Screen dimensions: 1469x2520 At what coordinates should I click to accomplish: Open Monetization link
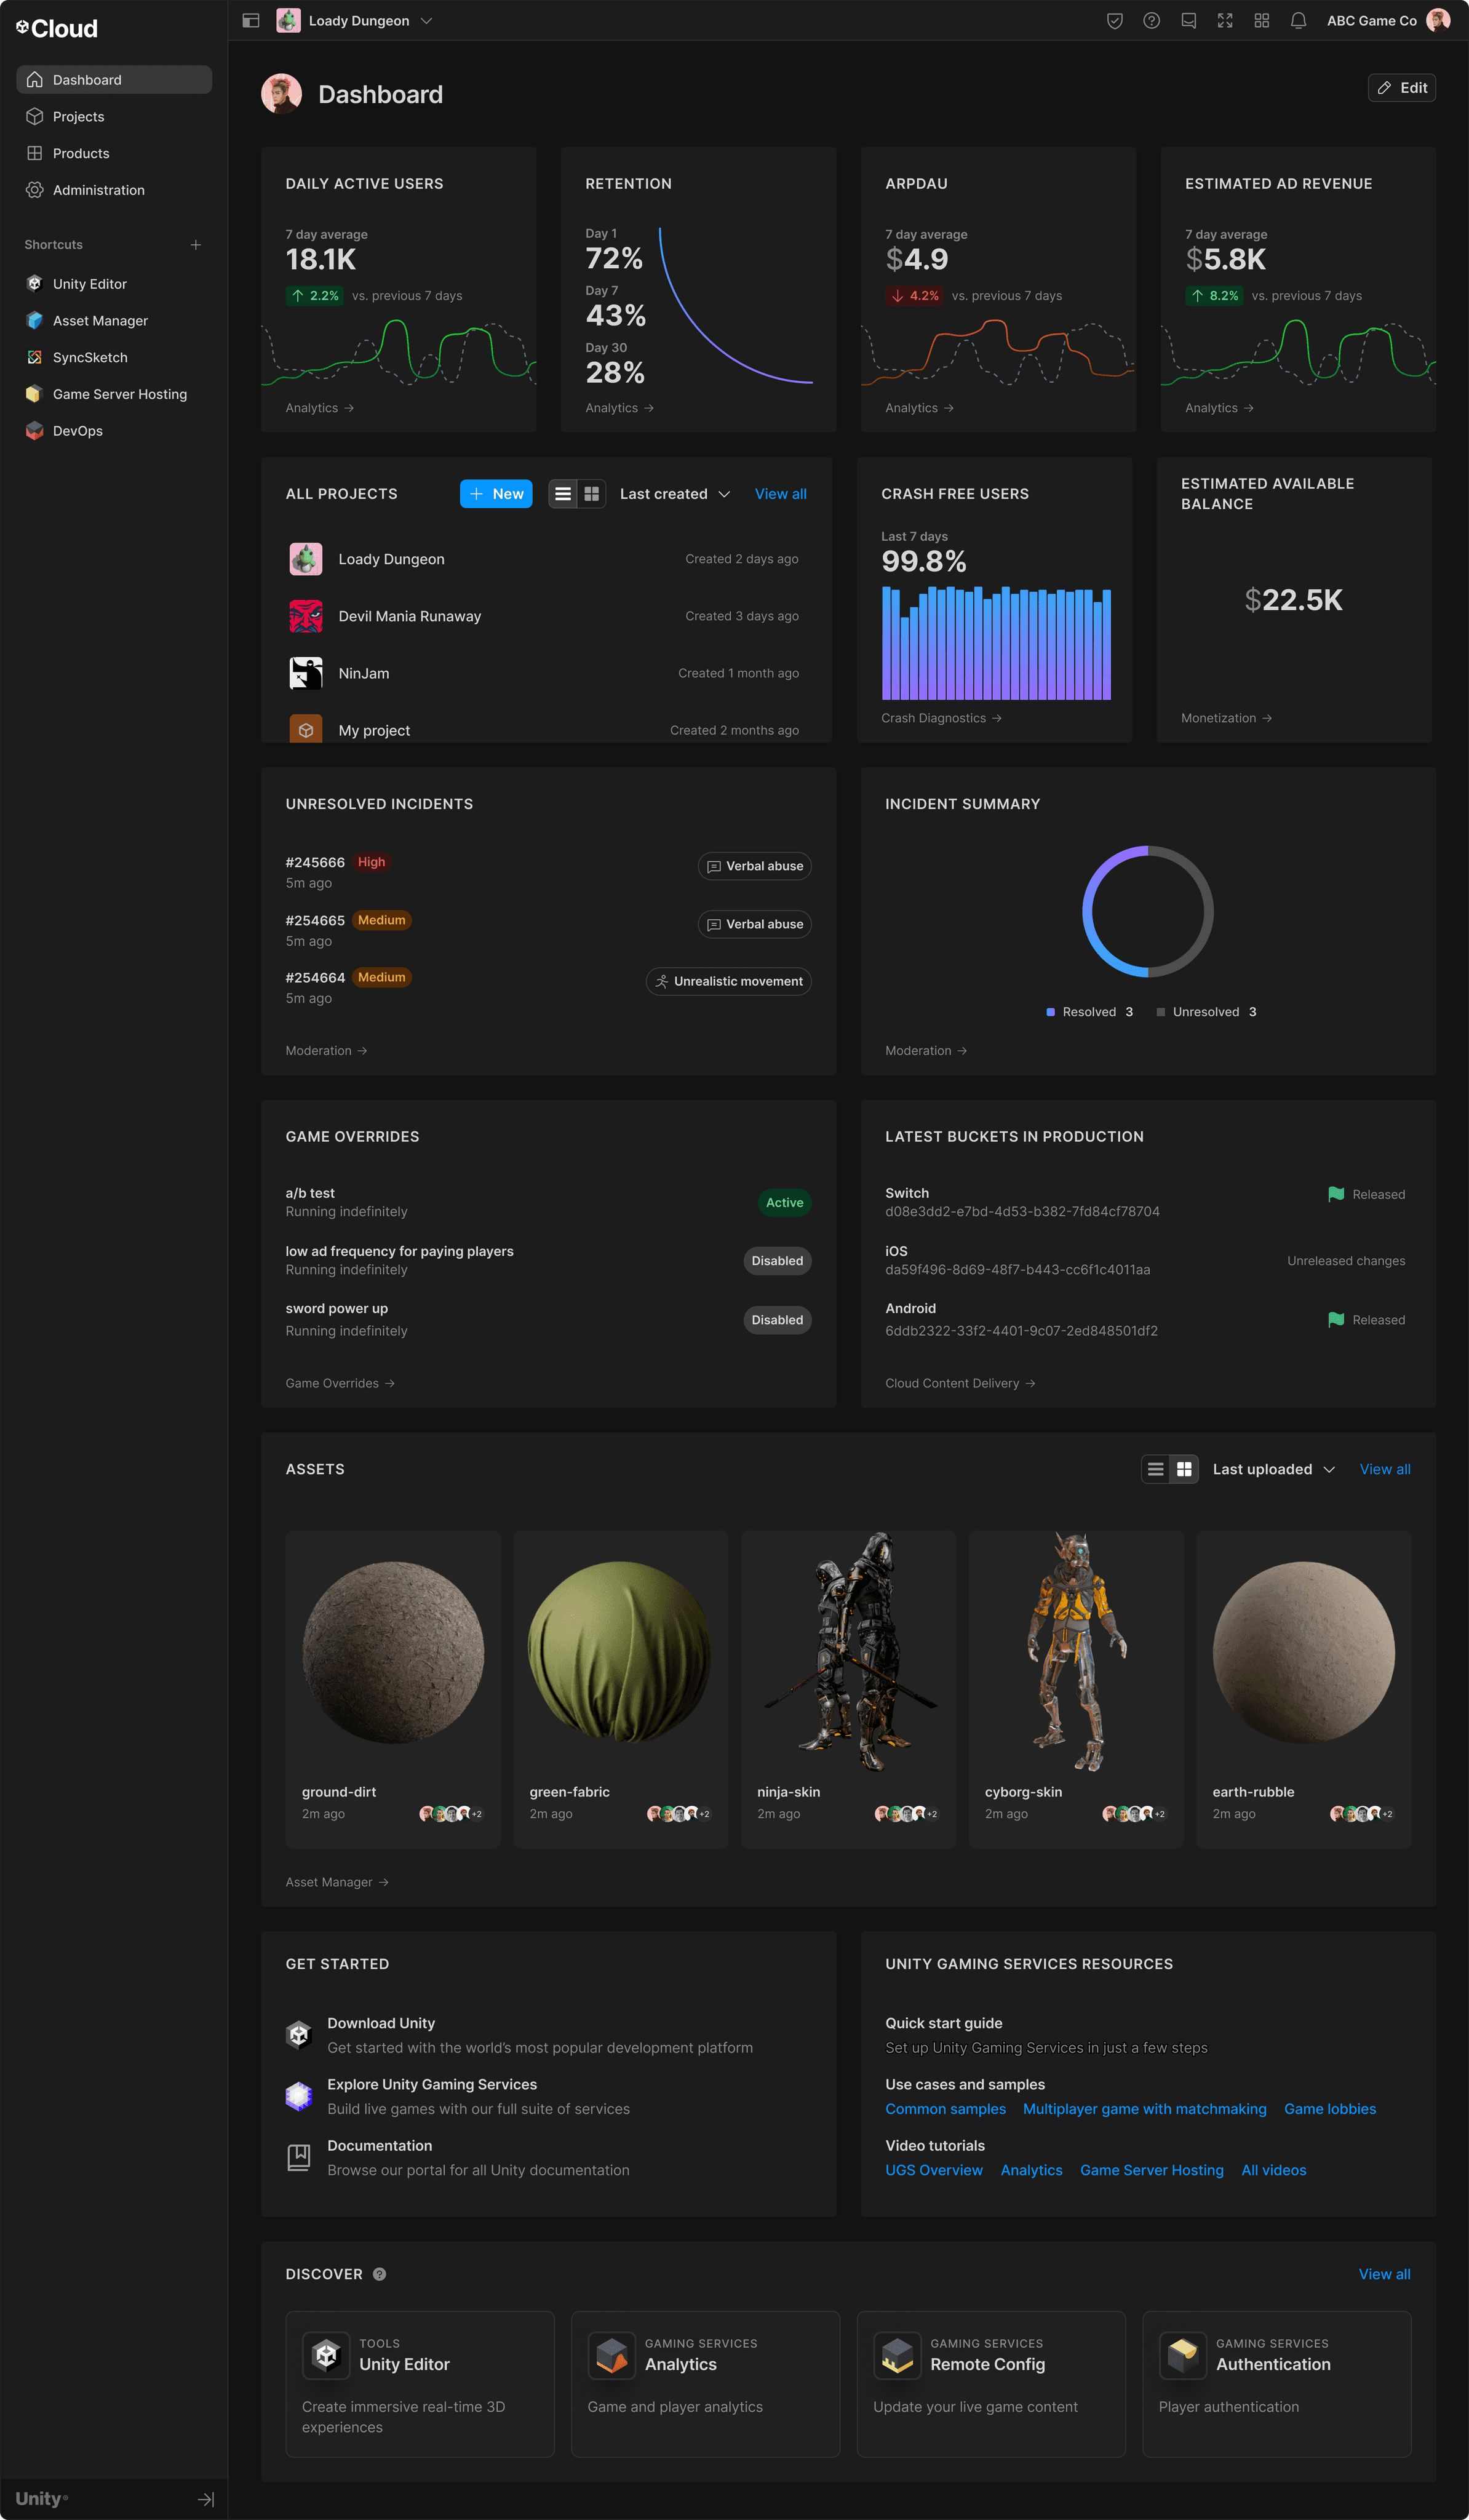tap(1226, 718)
